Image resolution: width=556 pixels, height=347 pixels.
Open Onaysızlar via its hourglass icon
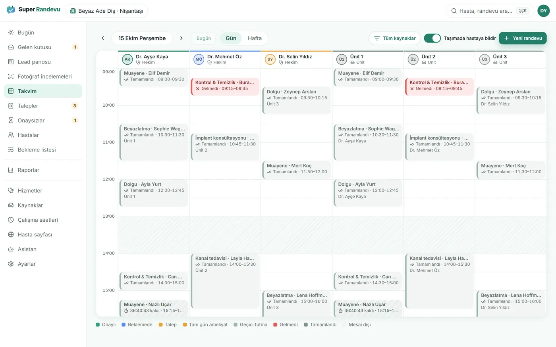[11, 121]
